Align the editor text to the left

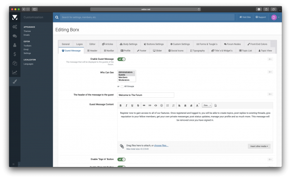tap(180, 106)
